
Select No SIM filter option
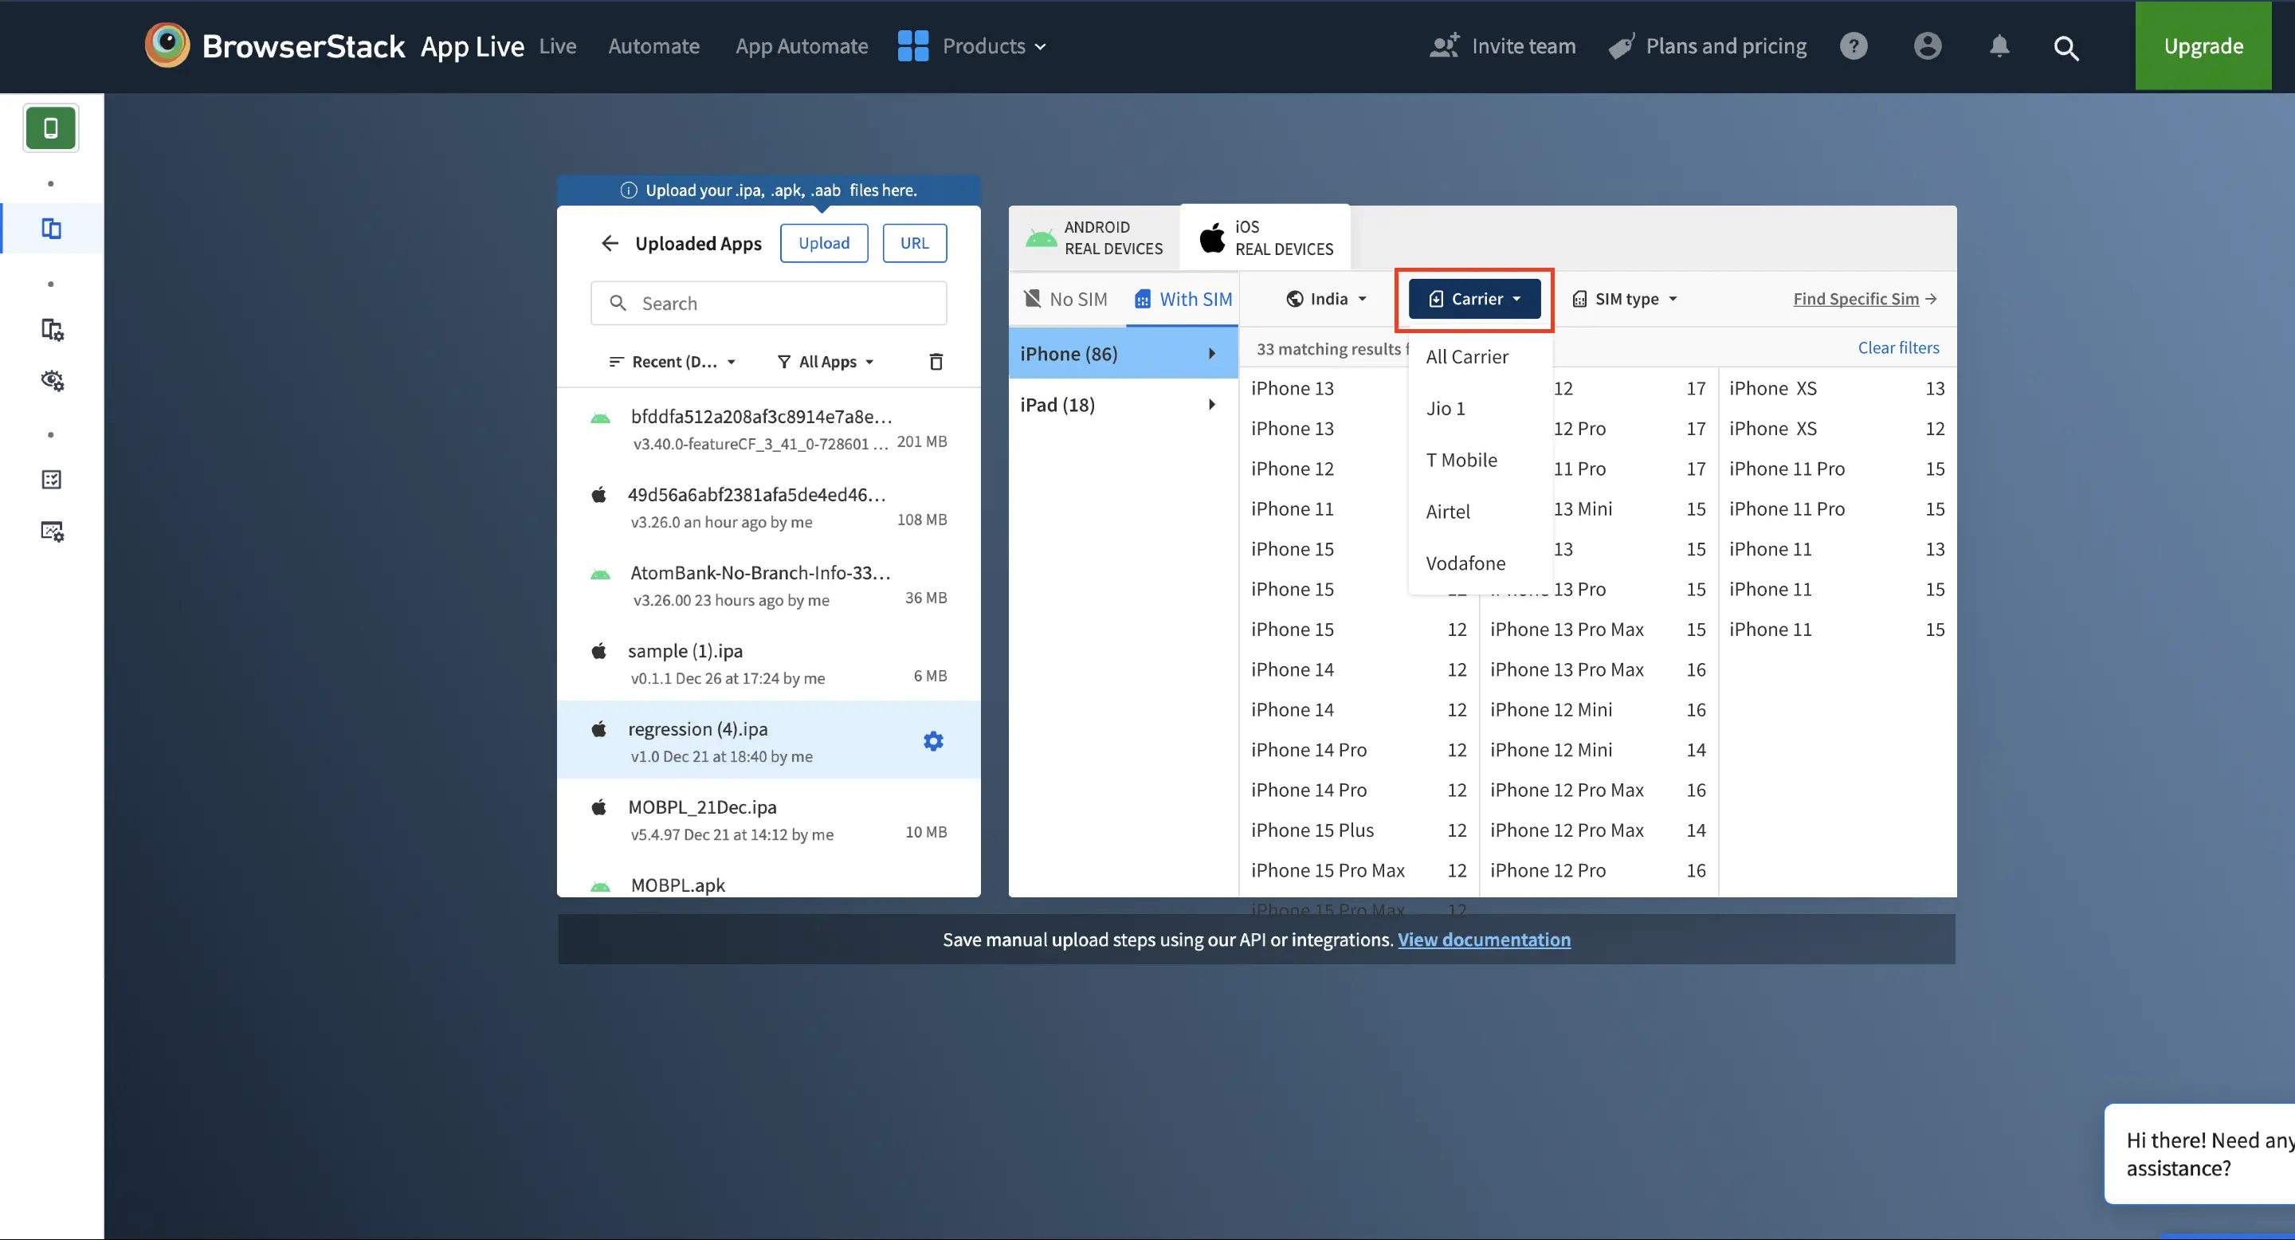click(1065, 298)
